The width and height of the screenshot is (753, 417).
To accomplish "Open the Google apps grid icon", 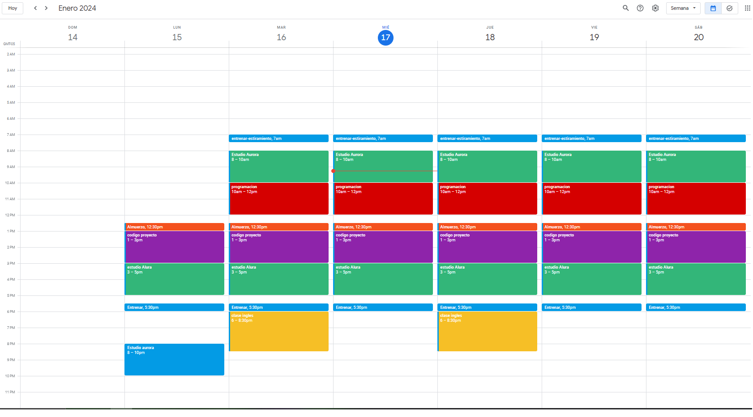I will (x=747, y=8).
